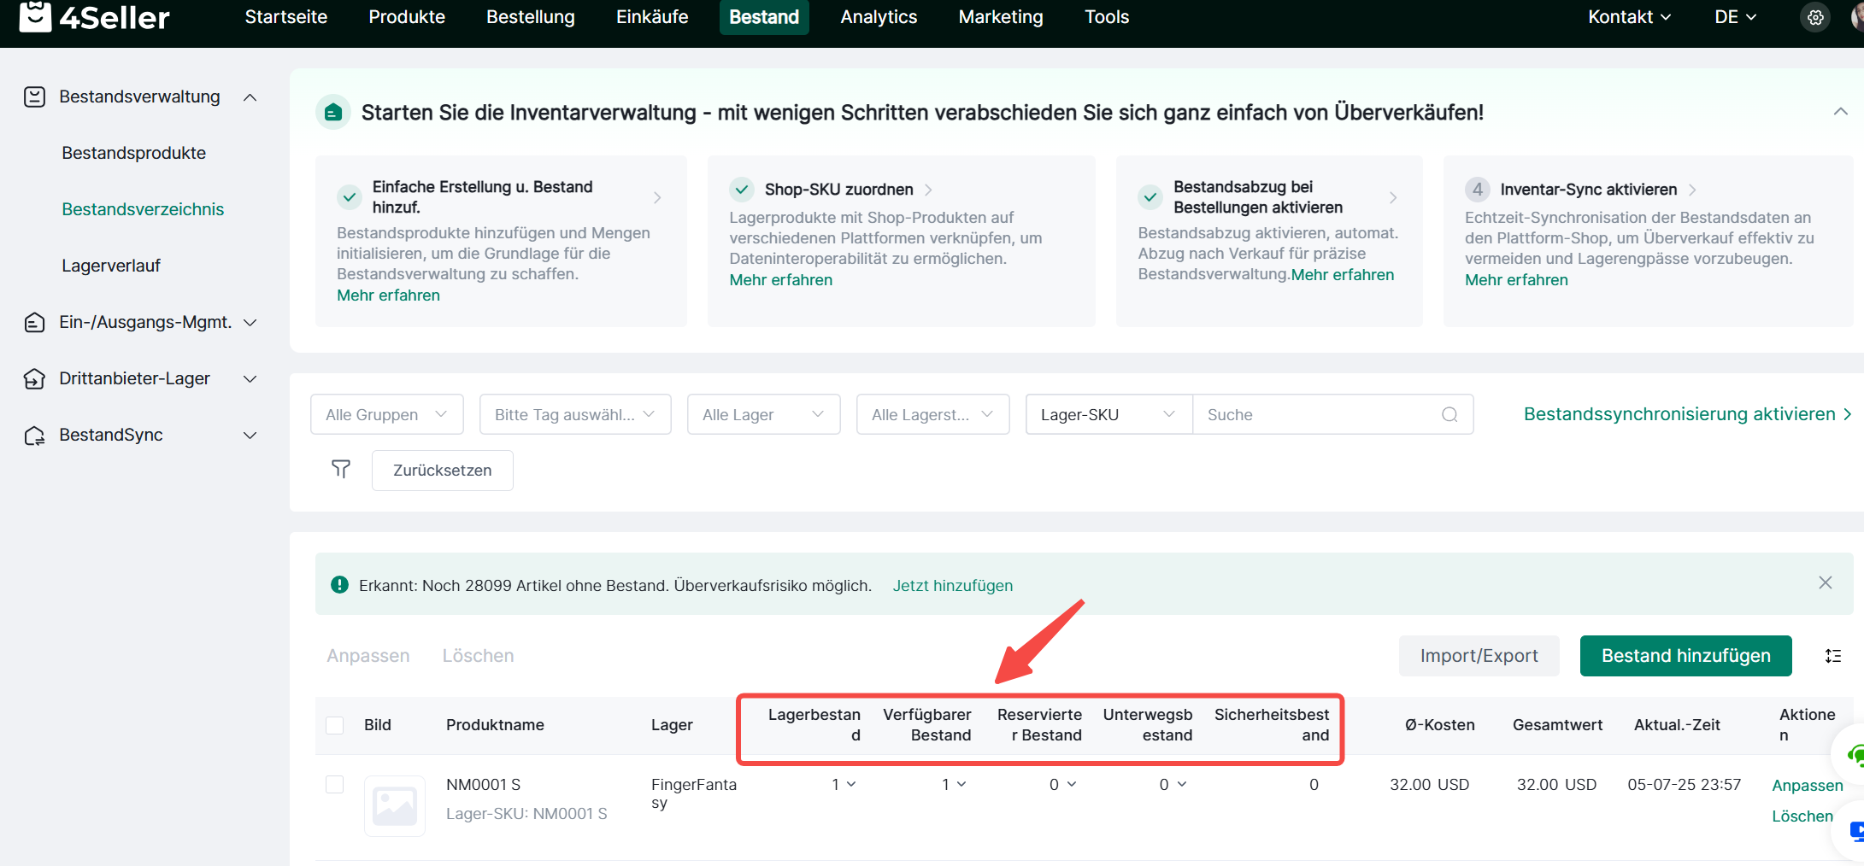Viewport: 1864px width, 866px height.
Task: Open the Alle Lager dropdown
Action: point(762,414)
